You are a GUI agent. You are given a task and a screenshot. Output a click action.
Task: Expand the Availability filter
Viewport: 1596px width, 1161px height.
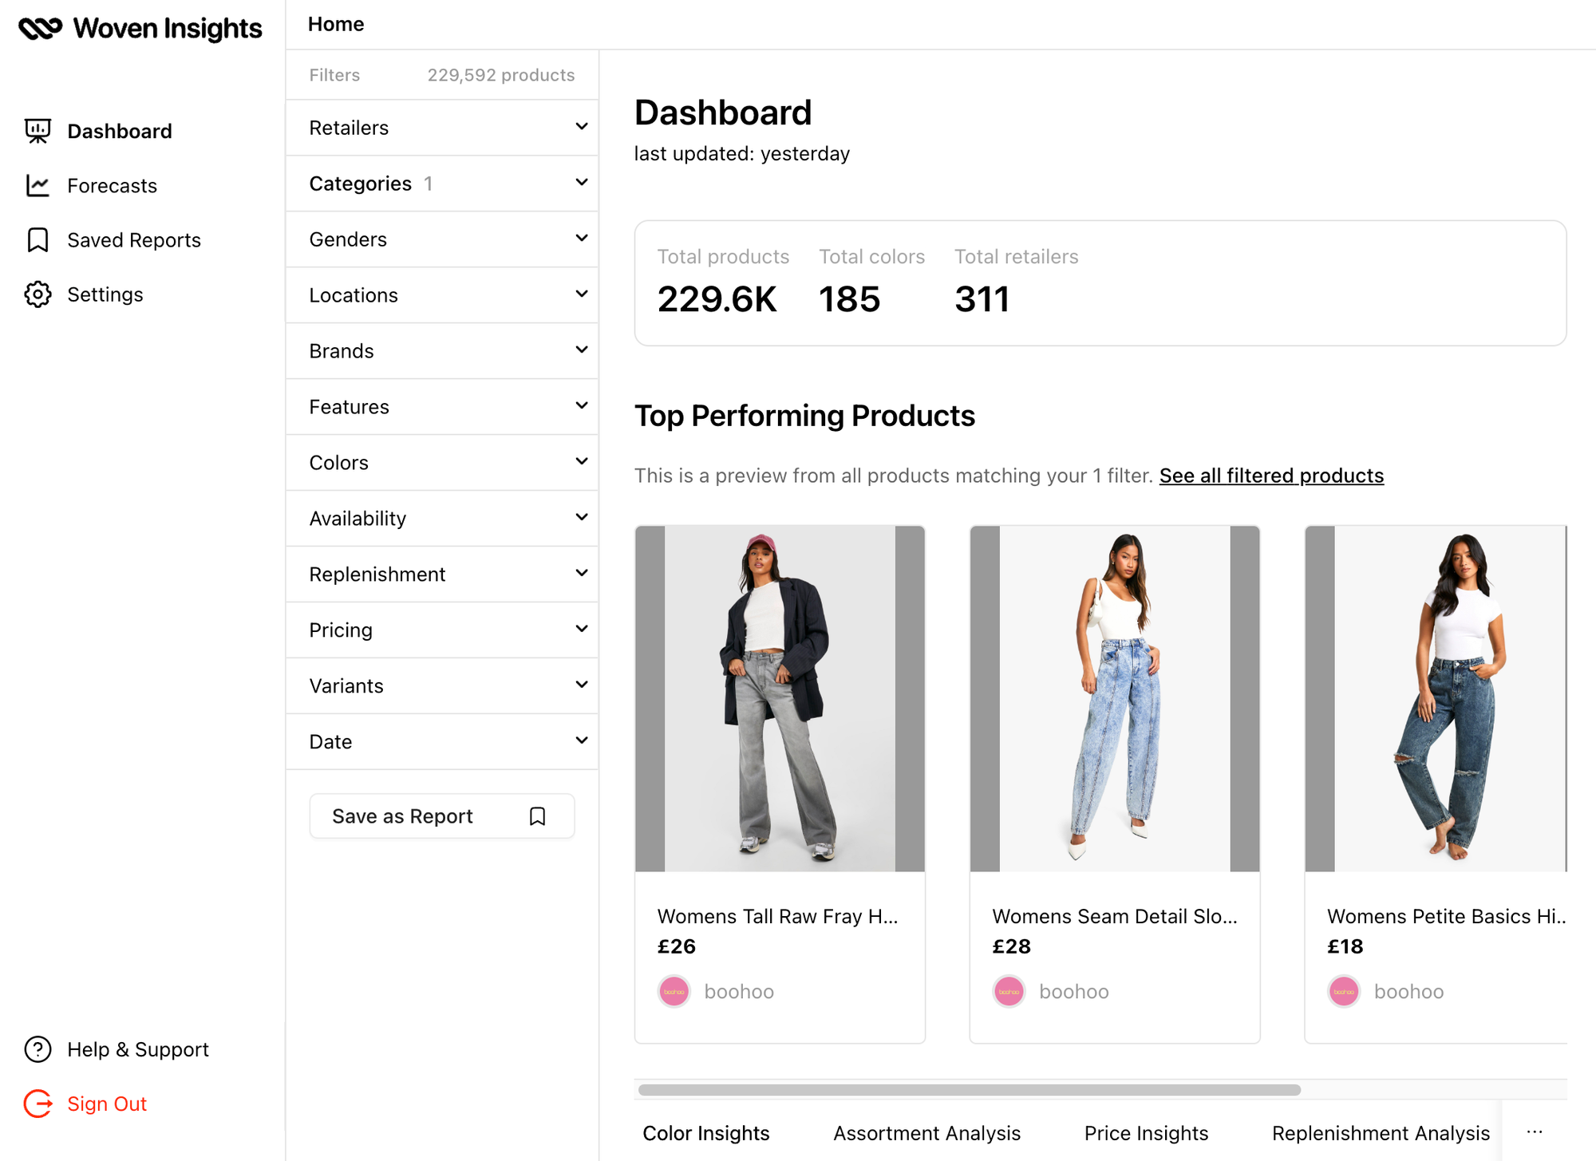[x=442, y=519]
